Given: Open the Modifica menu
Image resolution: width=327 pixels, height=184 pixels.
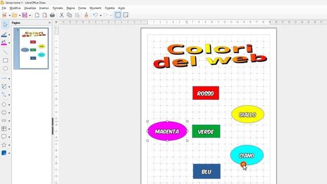Looking at the screenshot, I should 15,8.
